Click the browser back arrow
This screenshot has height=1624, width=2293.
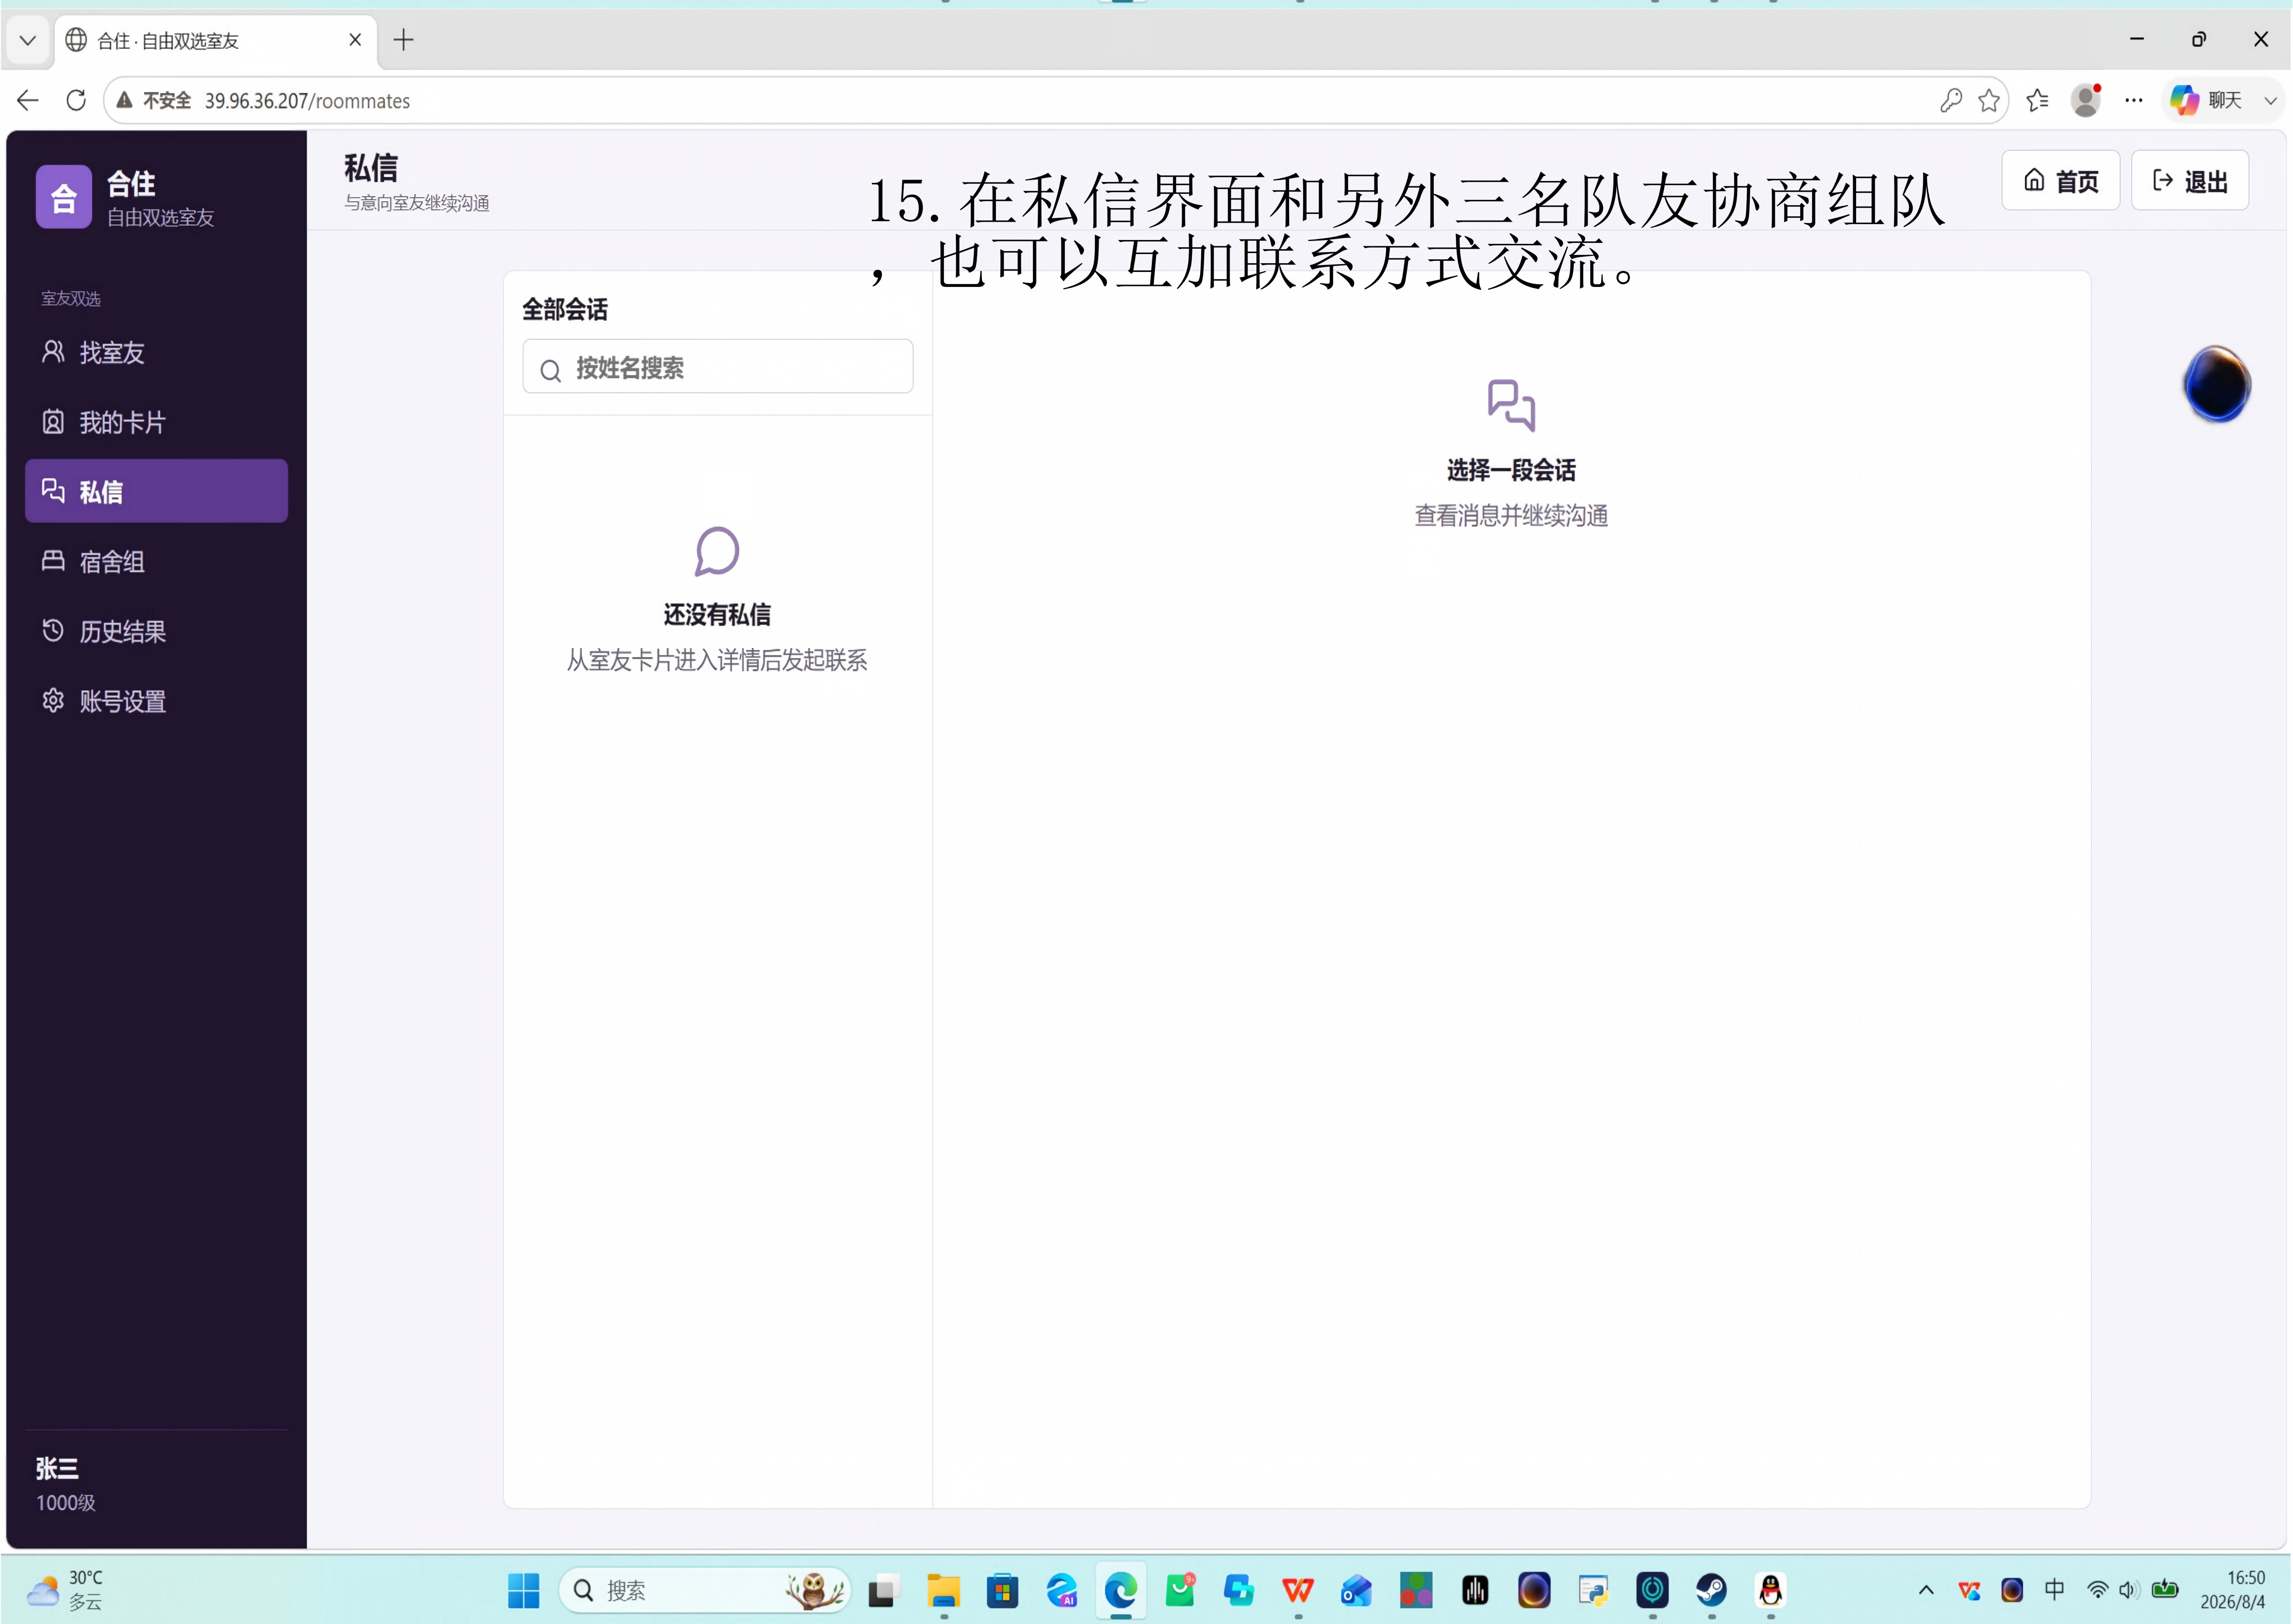pos(28,100)
